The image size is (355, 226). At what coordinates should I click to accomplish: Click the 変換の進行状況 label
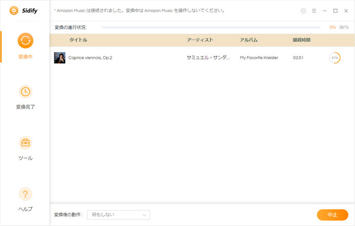70,27
